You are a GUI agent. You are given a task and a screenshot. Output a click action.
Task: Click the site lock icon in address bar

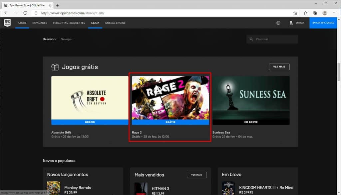coord(36,13)
